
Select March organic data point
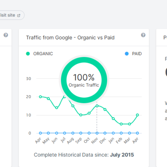(x=129, y=124)
